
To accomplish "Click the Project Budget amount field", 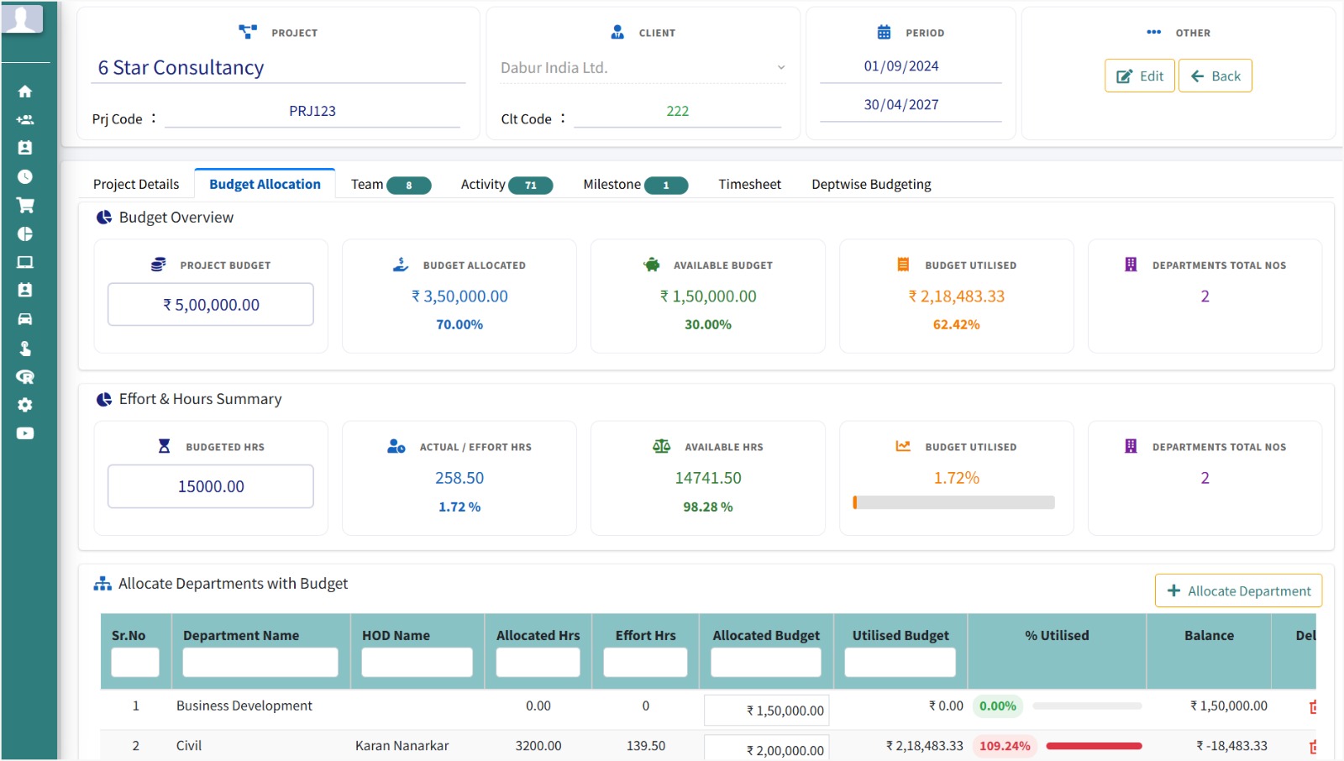I will 211,304.
